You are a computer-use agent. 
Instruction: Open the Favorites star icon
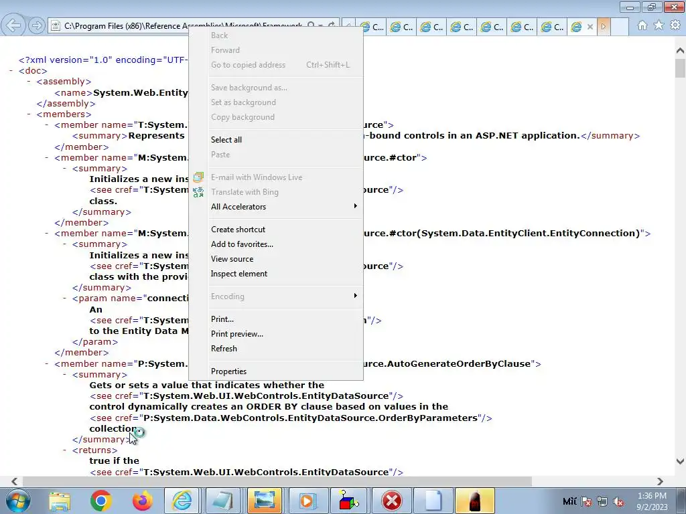point(659,25)
